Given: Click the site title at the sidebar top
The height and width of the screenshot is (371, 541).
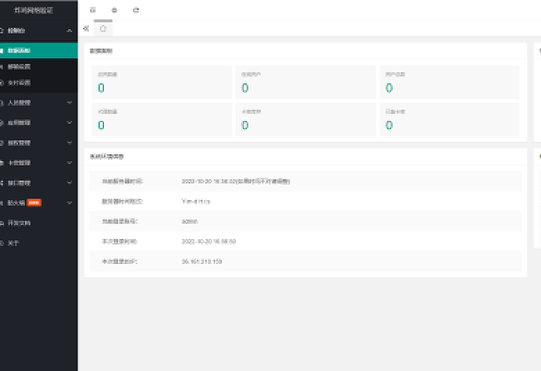Looking at the screenshot, I should 38,10.
